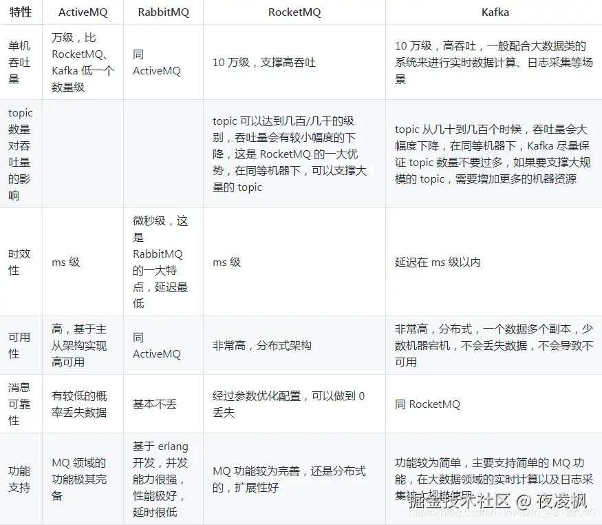The width and height of the screenshot is (602, 525).
Task: Click the 消息可靠性 row label
Action: click(x=19, y=404)
